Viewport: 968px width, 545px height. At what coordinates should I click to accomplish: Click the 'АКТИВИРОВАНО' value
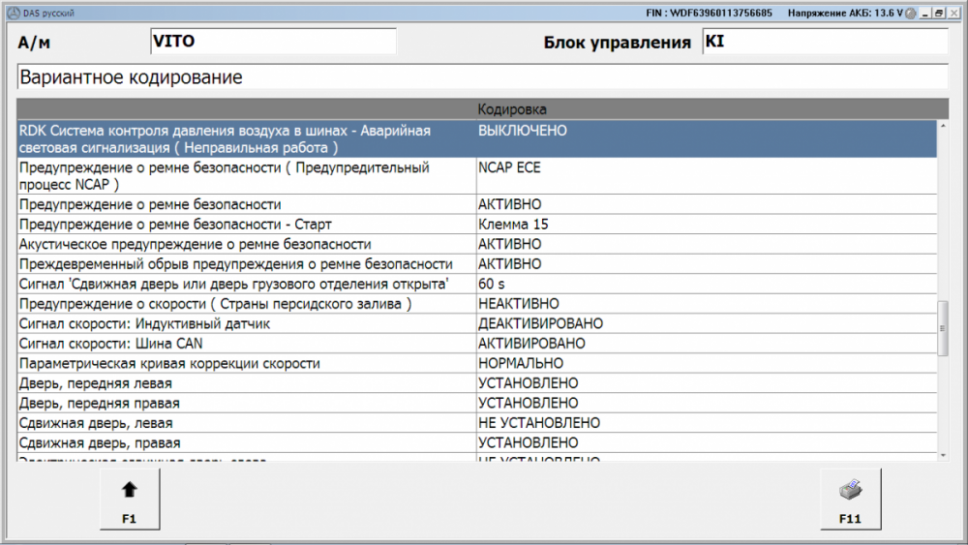pyautogui.click(x=531, y=344)
